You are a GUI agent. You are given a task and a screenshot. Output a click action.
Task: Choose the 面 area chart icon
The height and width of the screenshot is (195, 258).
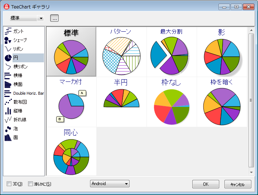pyautogui.click(x=8, y=137)
